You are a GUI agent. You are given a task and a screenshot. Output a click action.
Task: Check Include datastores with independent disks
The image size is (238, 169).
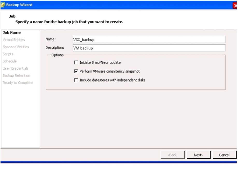(x=76, y=80)
